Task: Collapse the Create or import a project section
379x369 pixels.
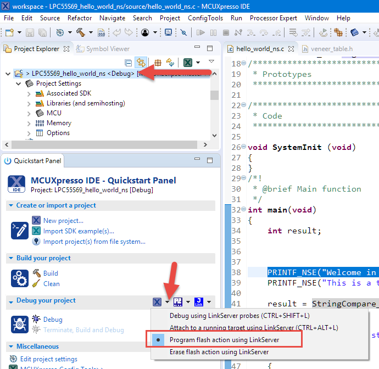Action: point(12,205)
